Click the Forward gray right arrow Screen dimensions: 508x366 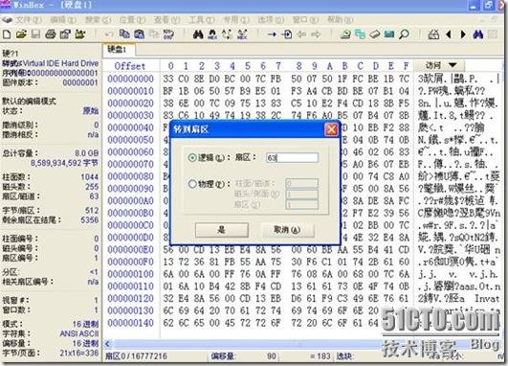pyautogui.click(x=316, y=34)
